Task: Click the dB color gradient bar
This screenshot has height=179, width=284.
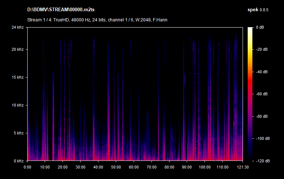Action: 251,94
